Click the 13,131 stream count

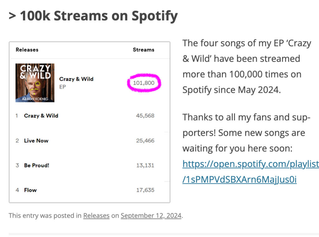tap(145, 165)
